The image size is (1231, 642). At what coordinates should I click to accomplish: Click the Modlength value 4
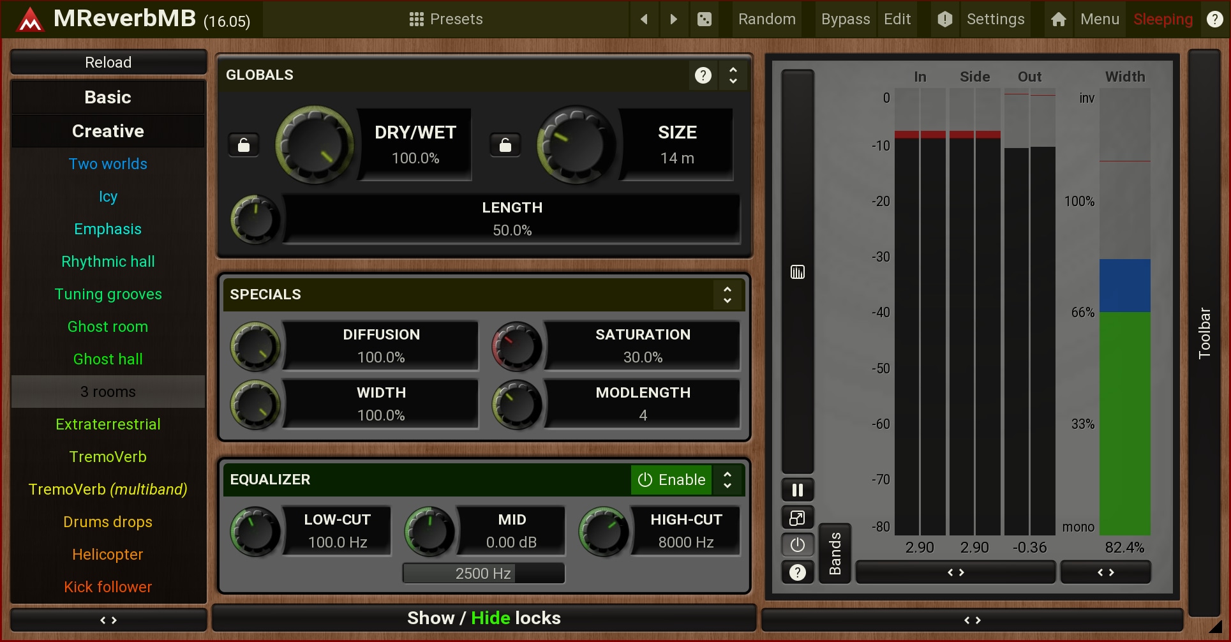[x=643, y=415]
